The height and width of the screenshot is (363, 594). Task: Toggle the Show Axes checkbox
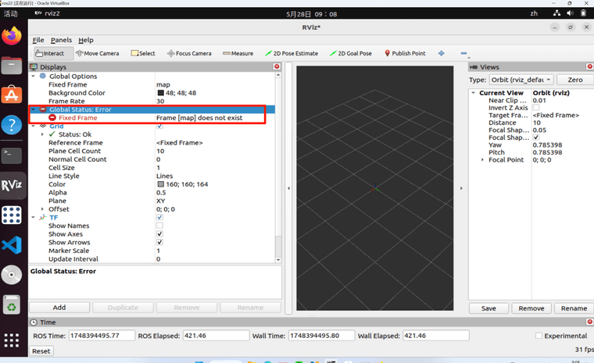tap(159, 234)
